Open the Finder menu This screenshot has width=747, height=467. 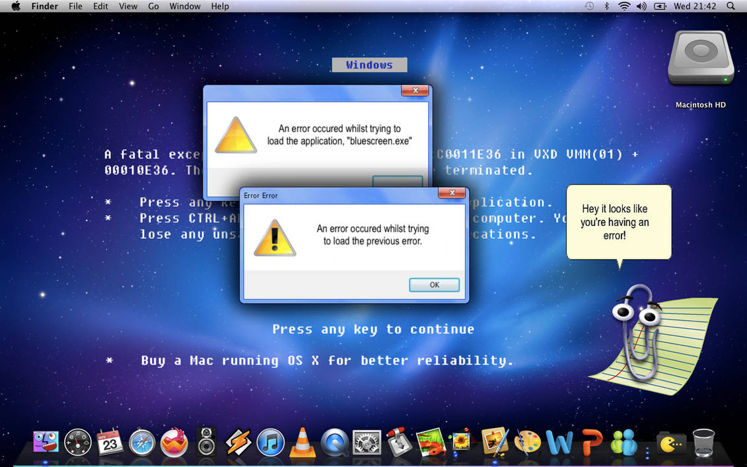(45, 6)
